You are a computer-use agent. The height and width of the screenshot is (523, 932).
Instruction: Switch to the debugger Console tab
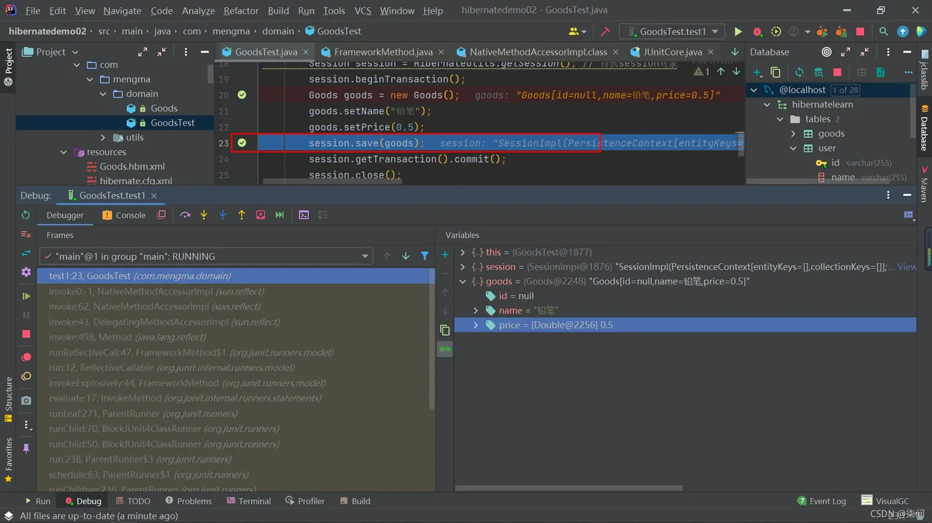(124, 215)
